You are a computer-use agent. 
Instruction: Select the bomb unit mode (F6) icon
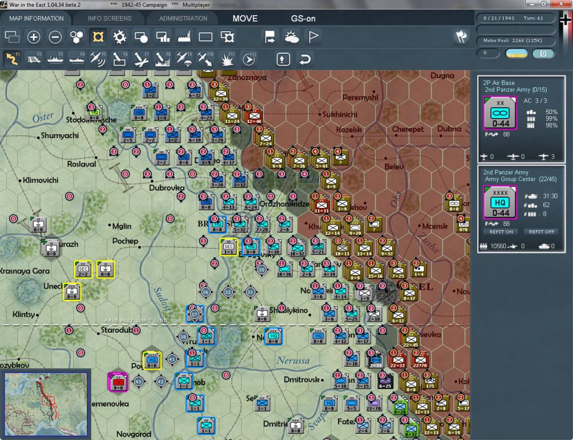pos(120,59)
